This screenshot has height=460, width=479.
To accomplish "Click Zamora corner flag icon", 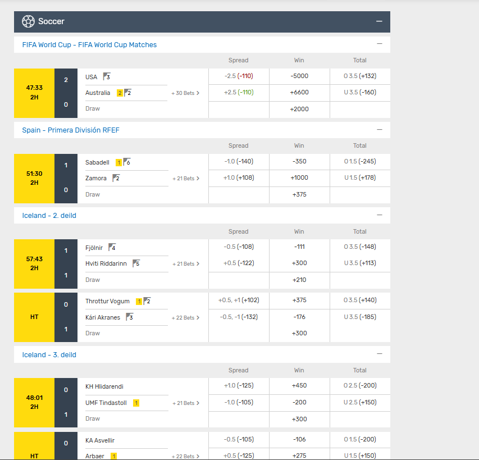I will (x=116, y=178).
